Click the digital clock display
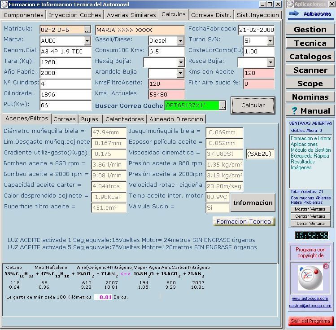336x330 pixels. point(311,235)
